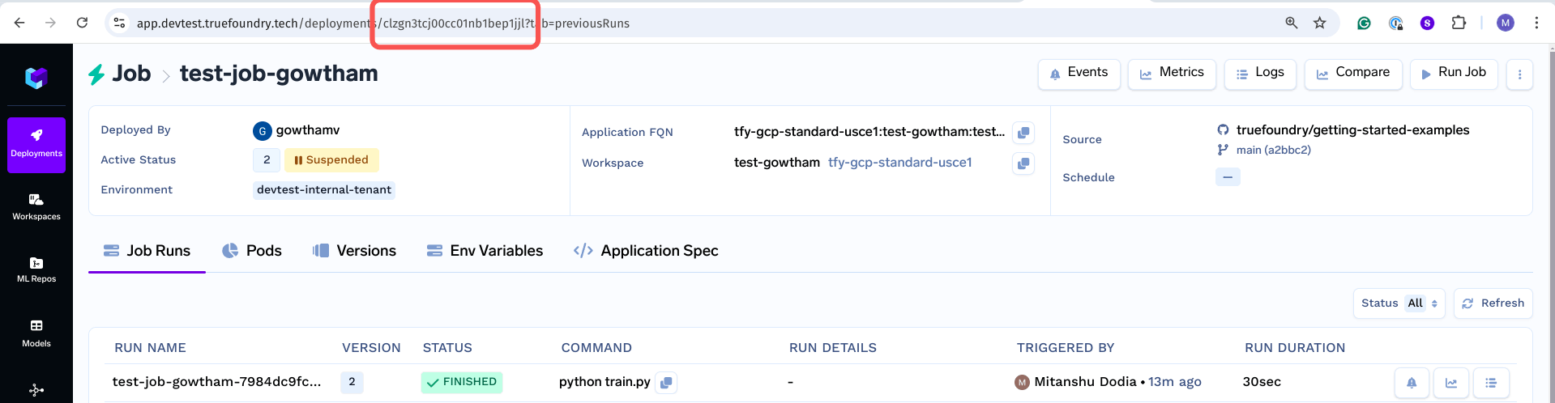Click the COMMAND column header
This screenshot has height=403, width=1555.
pyautogui.click(x=596, y=348)
